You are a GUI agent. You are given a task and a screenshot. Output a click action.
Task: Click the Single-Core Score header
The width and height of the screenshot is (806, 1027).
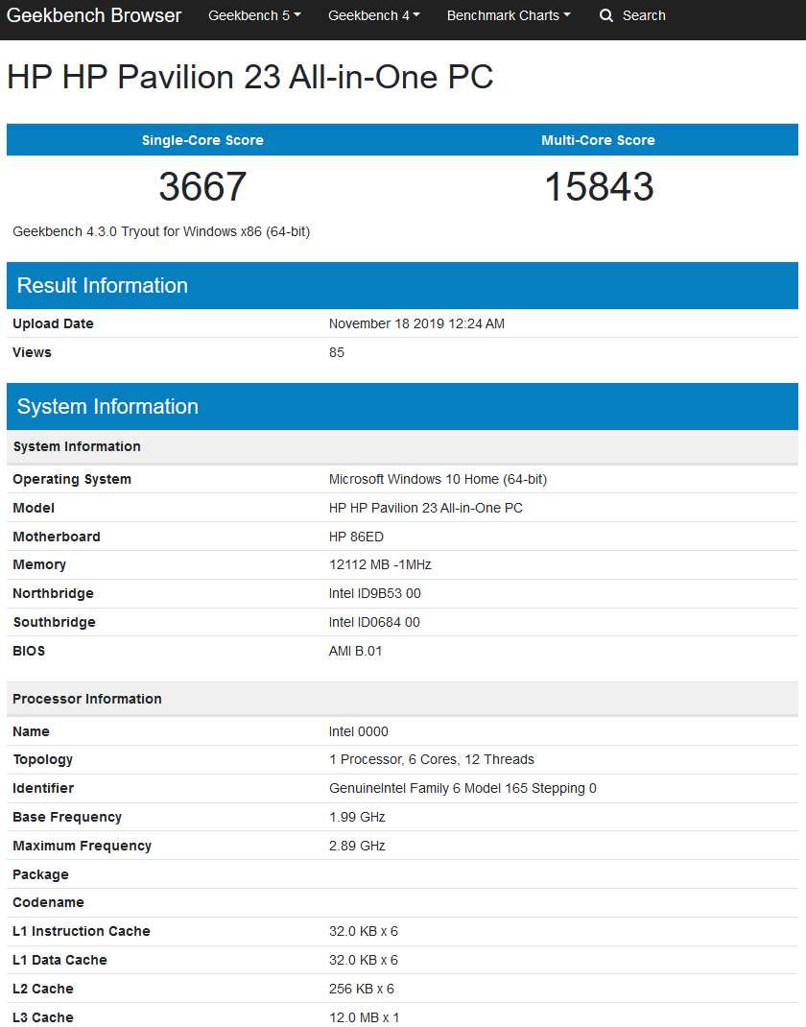tap(203, 140)
